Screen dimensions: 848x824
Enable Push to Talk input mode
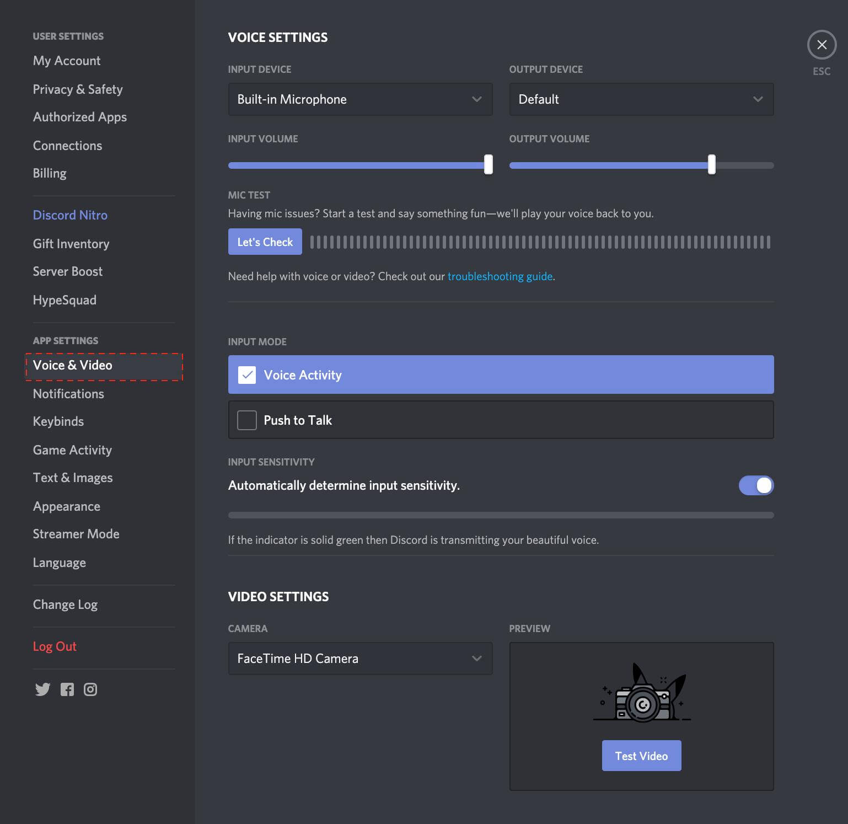point(246,420)
